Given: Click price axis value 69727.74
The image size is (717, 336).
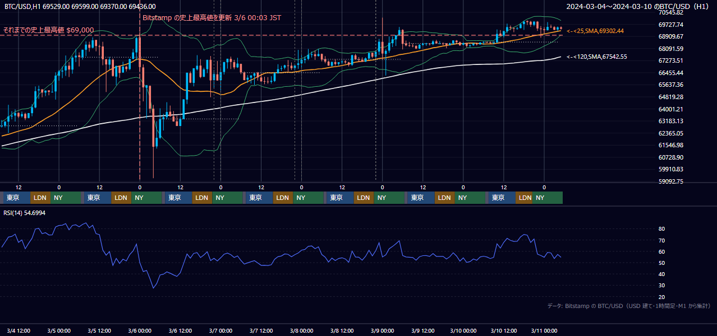Looking at the screenshot, I should (670, 25).
